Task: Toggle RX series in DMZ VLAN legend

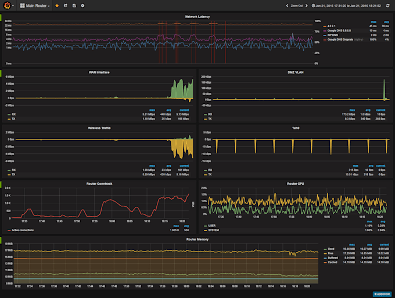Action: 210,114
